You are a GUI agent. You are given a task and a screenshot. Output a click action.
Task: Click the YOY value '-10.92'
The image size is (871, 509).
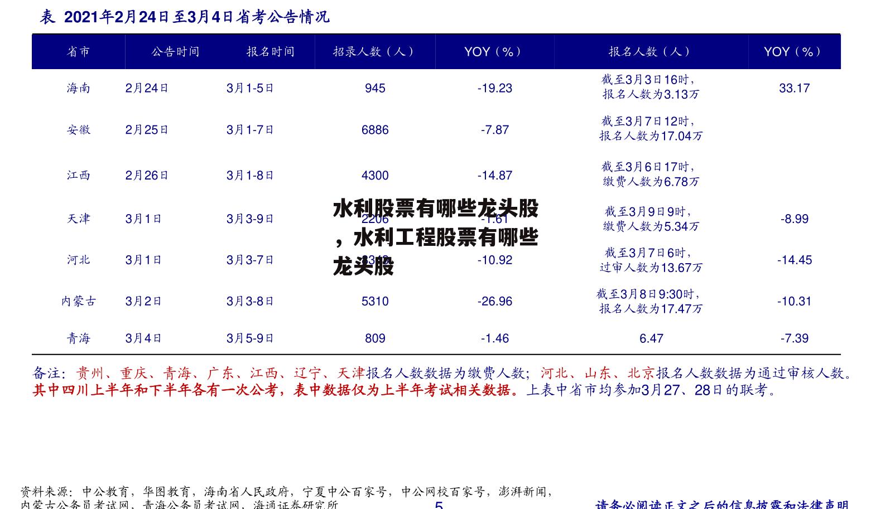click(495, 260)
